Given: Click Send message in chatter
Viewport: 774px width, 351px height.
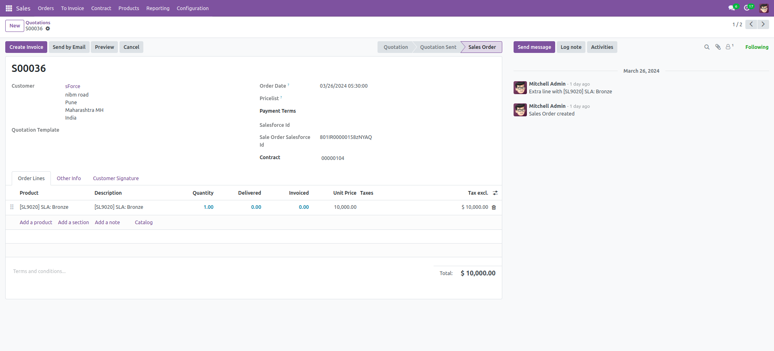Looking at the screenshot, I should [x=534, y=47].
